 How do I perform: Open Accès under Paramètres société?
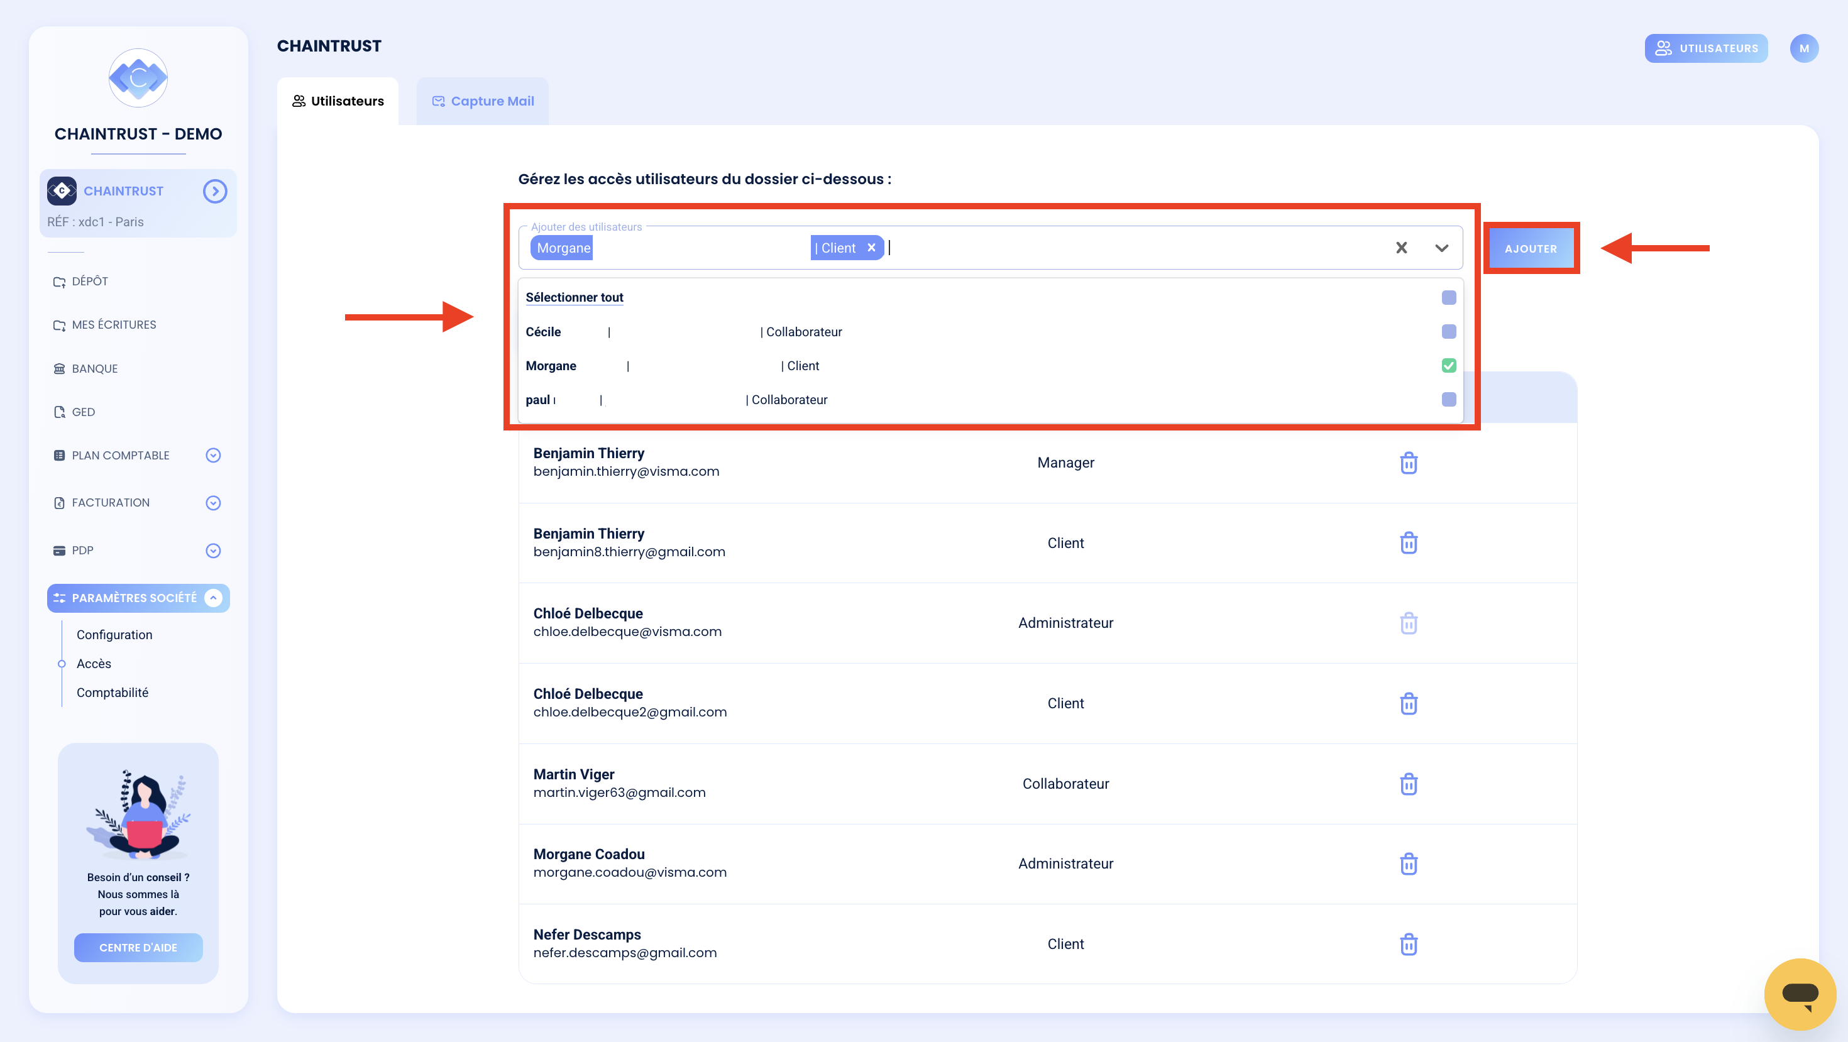pyautogui.click(x=93, y=664)
